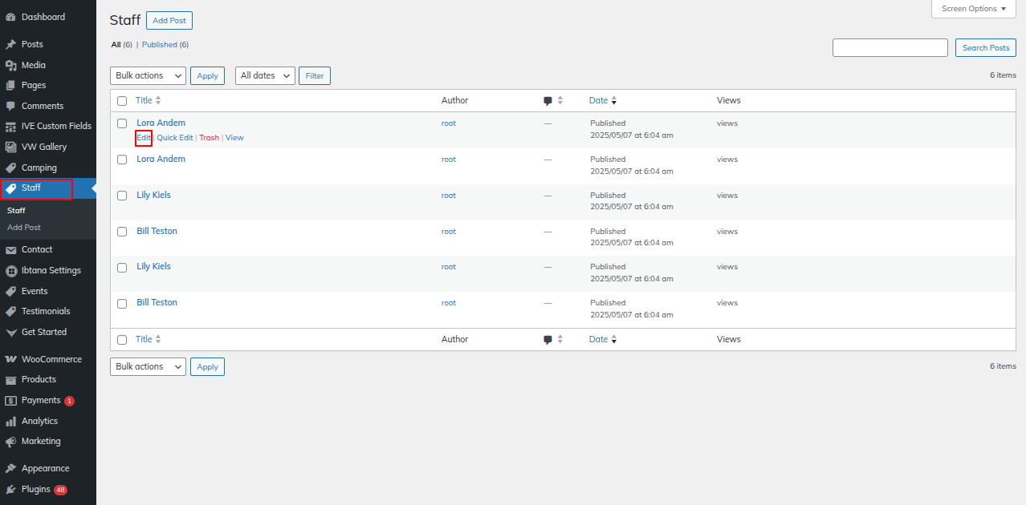The width and height of the screenshot is (1026, 505).
Task: Click the Analytics bar chart icon
Action: click(10, 421)
